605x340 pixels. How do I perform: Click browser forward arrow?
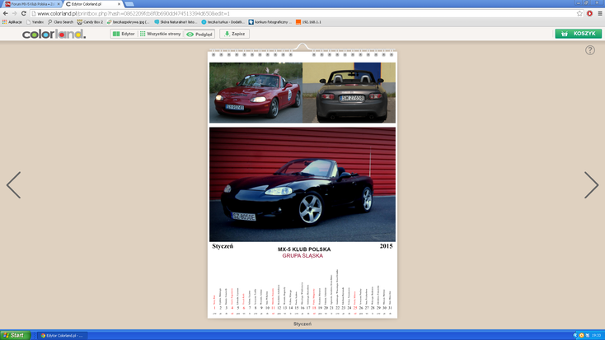coord(15,13)
